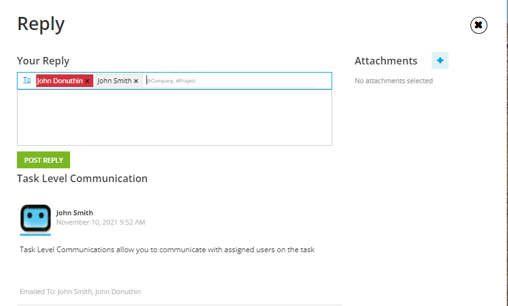Click the Emailed To recipients line

coord(80,292)
